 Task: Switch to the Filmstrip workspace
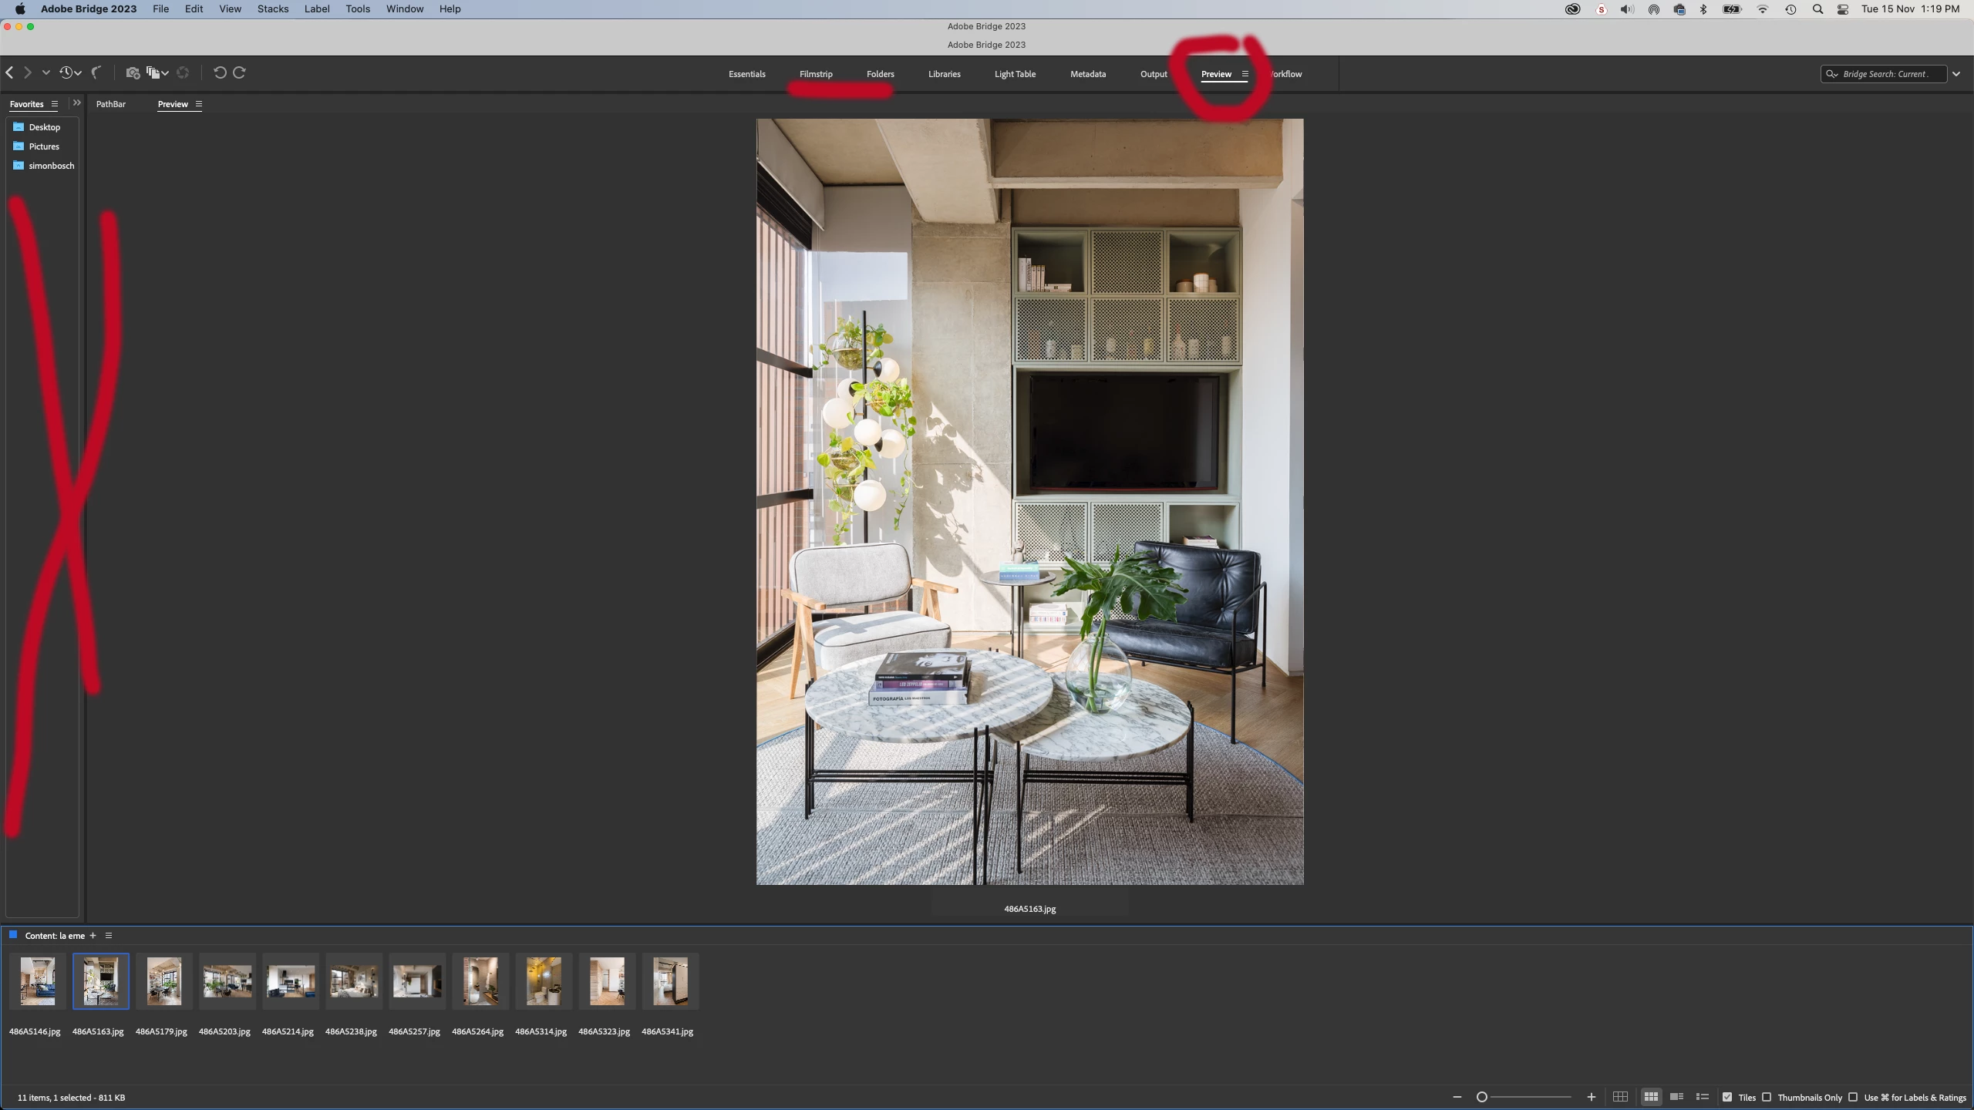(816, 74)
